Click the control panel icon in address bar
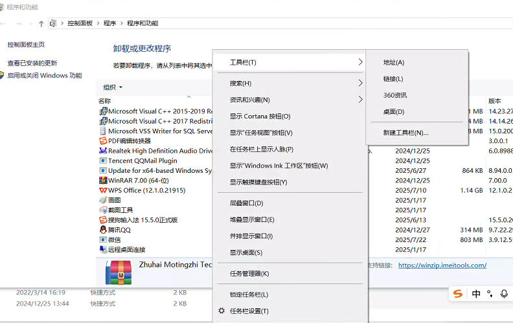Viewport: 513px width, 323px height. pos(53,23)
